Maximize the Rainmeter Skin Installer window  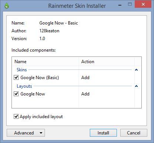pyautogui.click(x=130, y=4)
